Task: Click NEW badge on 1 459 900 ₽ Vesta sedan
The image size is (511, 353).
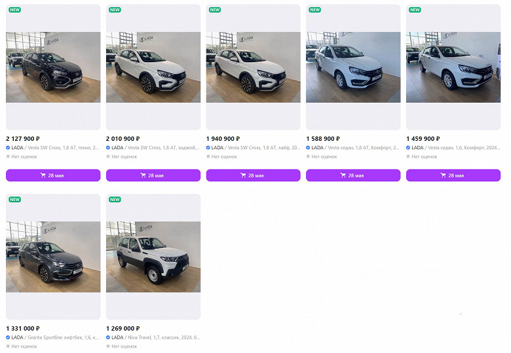Action: click(415, 10)
